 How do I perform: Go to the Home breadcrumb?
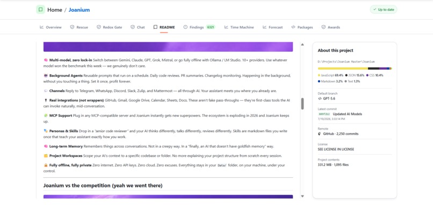(55, 10)
